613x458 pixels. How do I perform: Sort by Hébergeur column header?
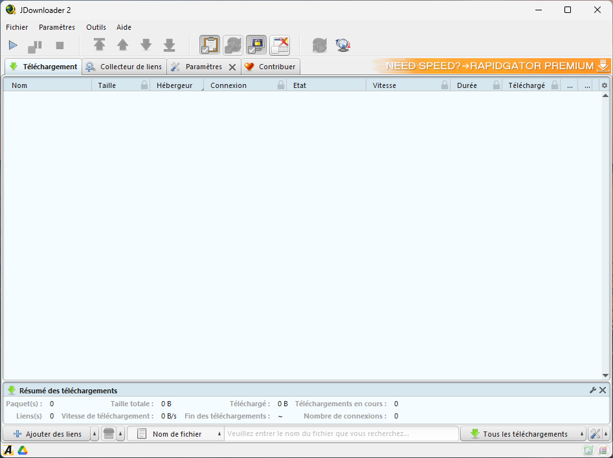tap(177, 85)
